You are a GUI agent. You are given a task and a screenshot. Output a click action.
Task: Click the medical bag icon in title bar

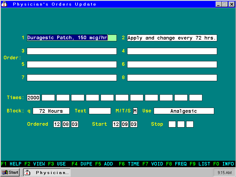click(x=4, y=4)
